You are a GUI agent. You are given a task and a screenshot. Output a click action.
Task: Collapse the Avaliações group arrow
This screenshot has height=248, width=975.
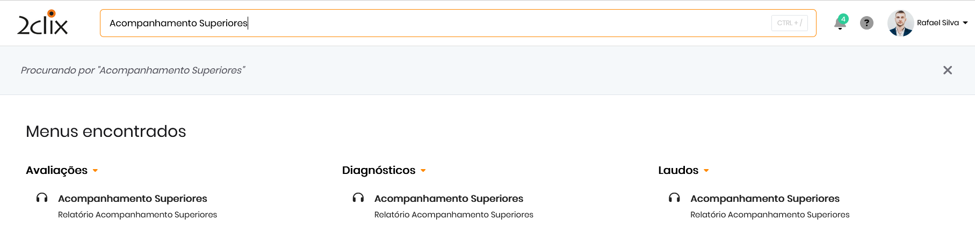pos(95,171)
